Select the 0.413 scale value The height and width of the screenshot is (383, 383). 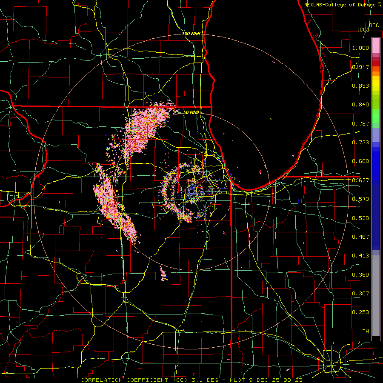(360, 256)
